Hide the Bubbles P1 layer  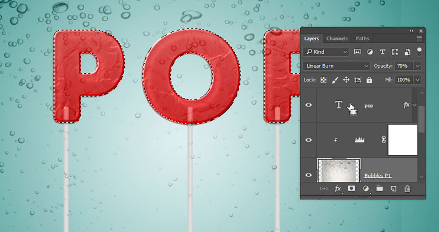pos(309,175)
